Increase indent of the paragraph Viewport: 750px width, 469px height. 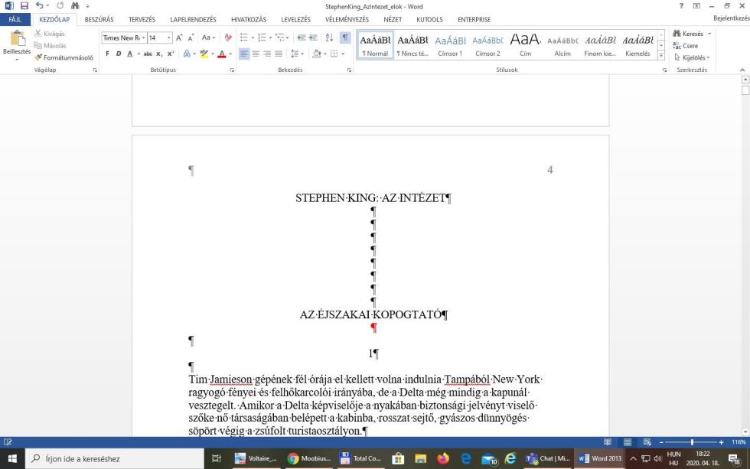point(313,37)
